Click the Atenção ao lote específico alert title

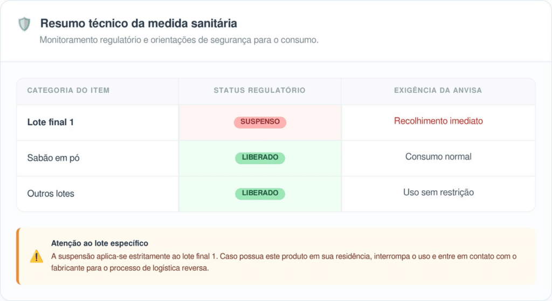pos(100,243)
